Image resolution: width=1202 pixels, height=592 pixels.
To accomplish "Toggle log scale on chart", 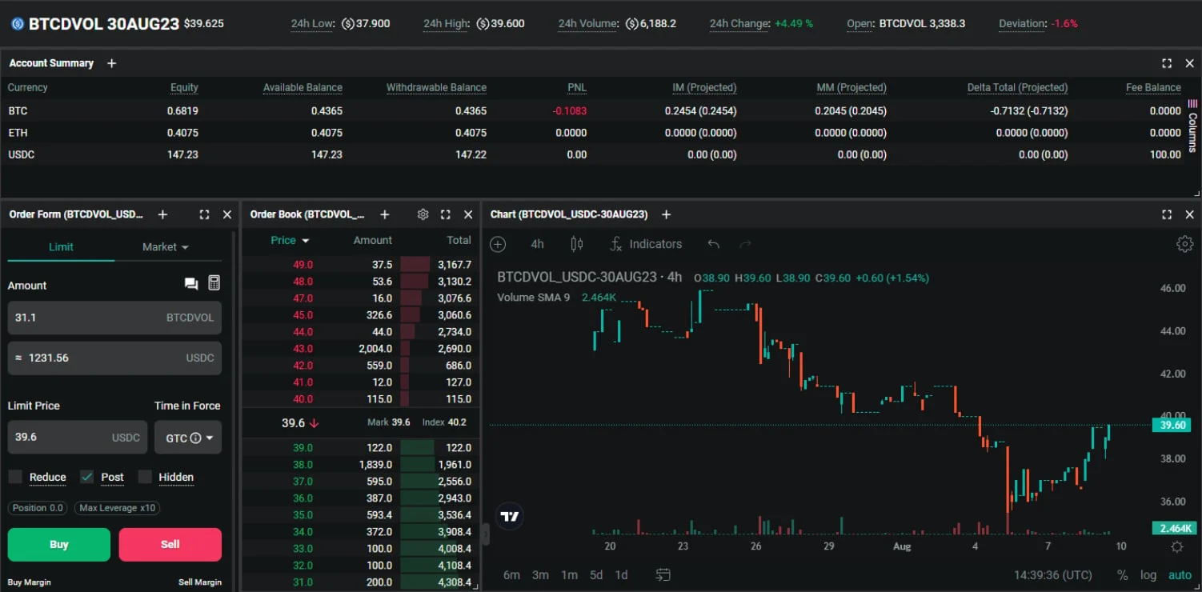I will coord(1148,574).
